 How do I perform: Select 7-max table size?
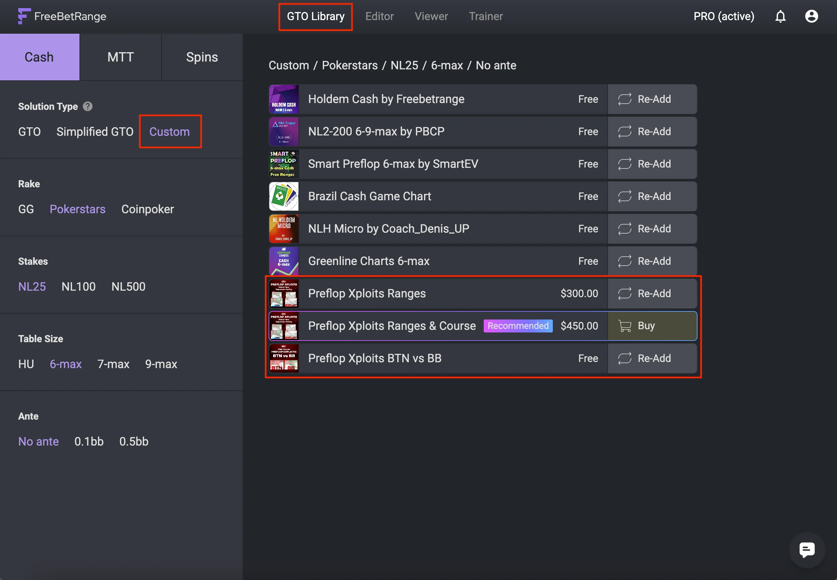click(x=113, y=364)
